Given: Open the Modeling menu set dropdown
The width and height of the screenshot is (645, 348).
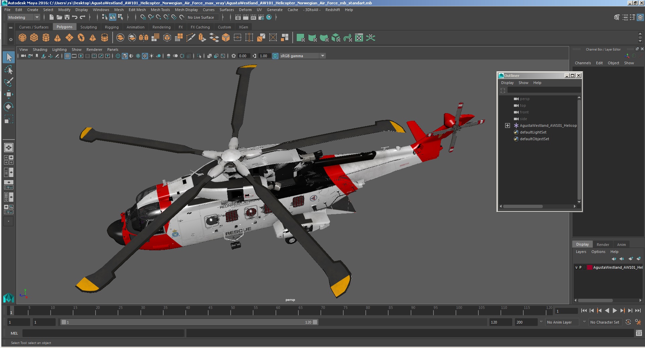Looking at the screenshot, I should point(23,17).
